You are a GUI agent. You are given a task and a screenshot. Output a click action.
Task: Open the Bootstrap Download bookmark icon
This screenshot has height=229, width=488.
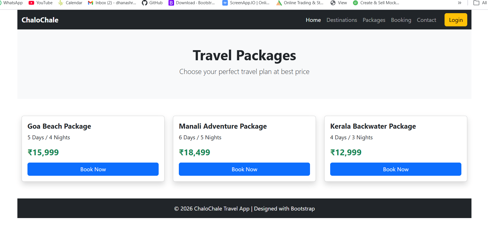tap(171, 3)
